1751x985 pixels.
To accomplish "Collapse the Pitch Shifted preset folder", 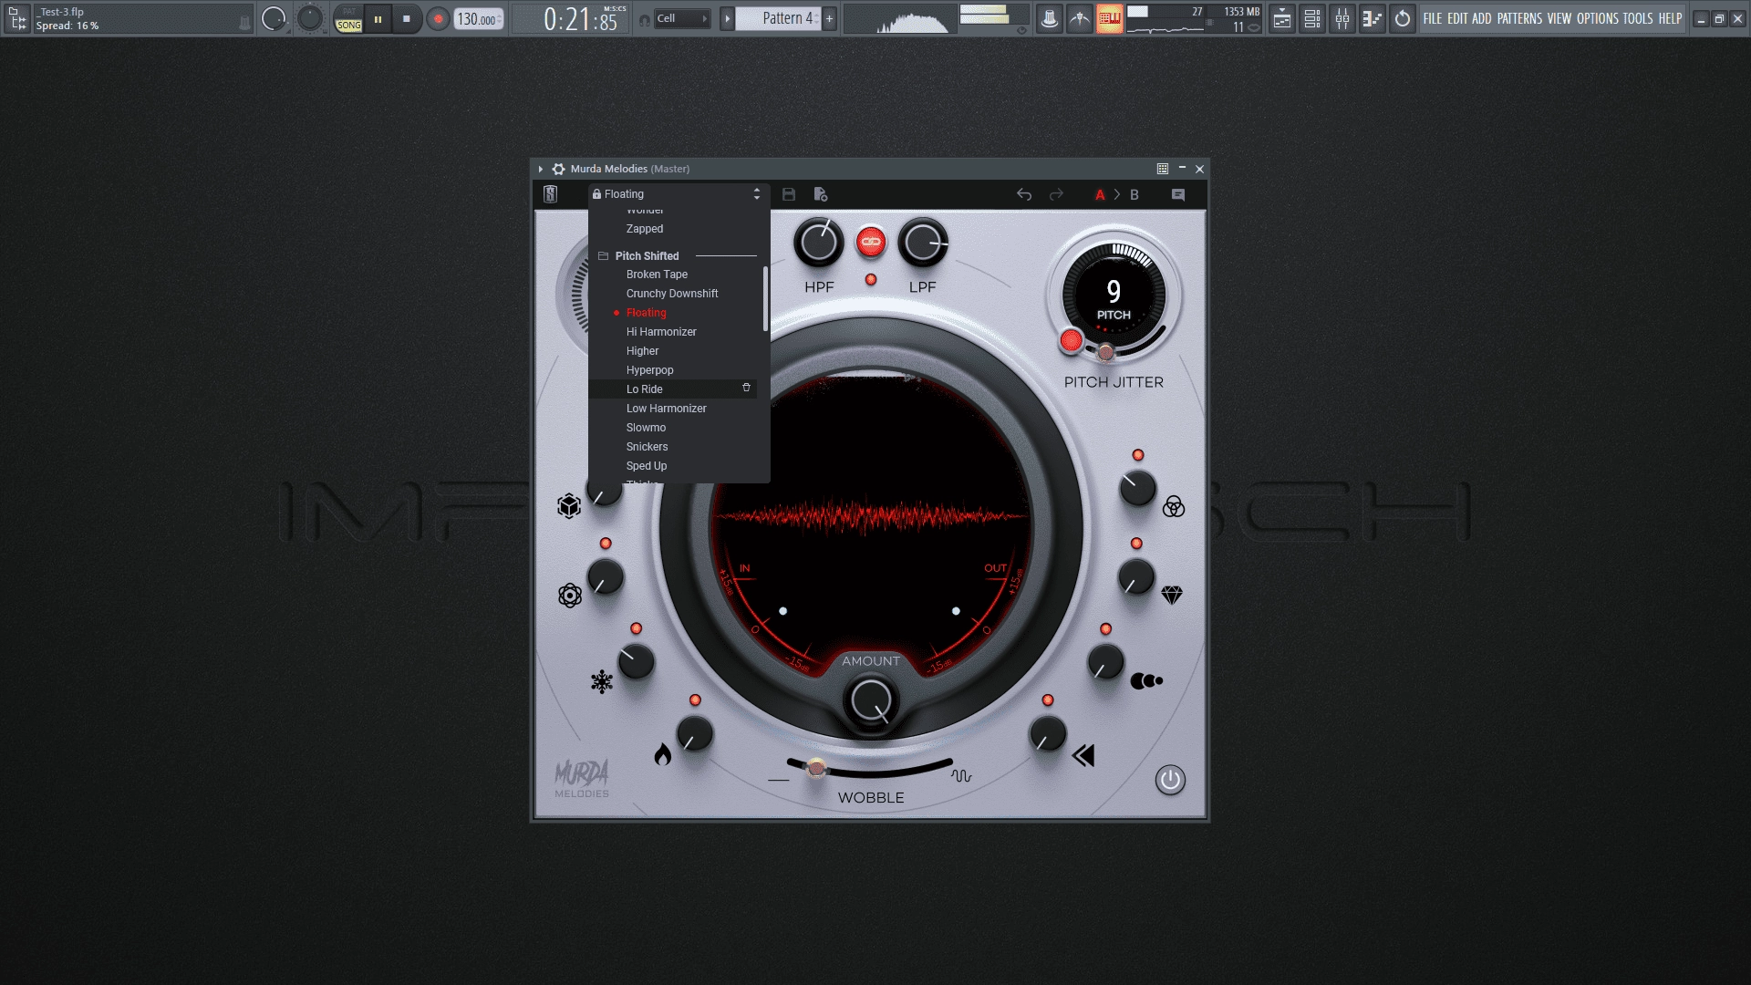I will tap(603, 256).
